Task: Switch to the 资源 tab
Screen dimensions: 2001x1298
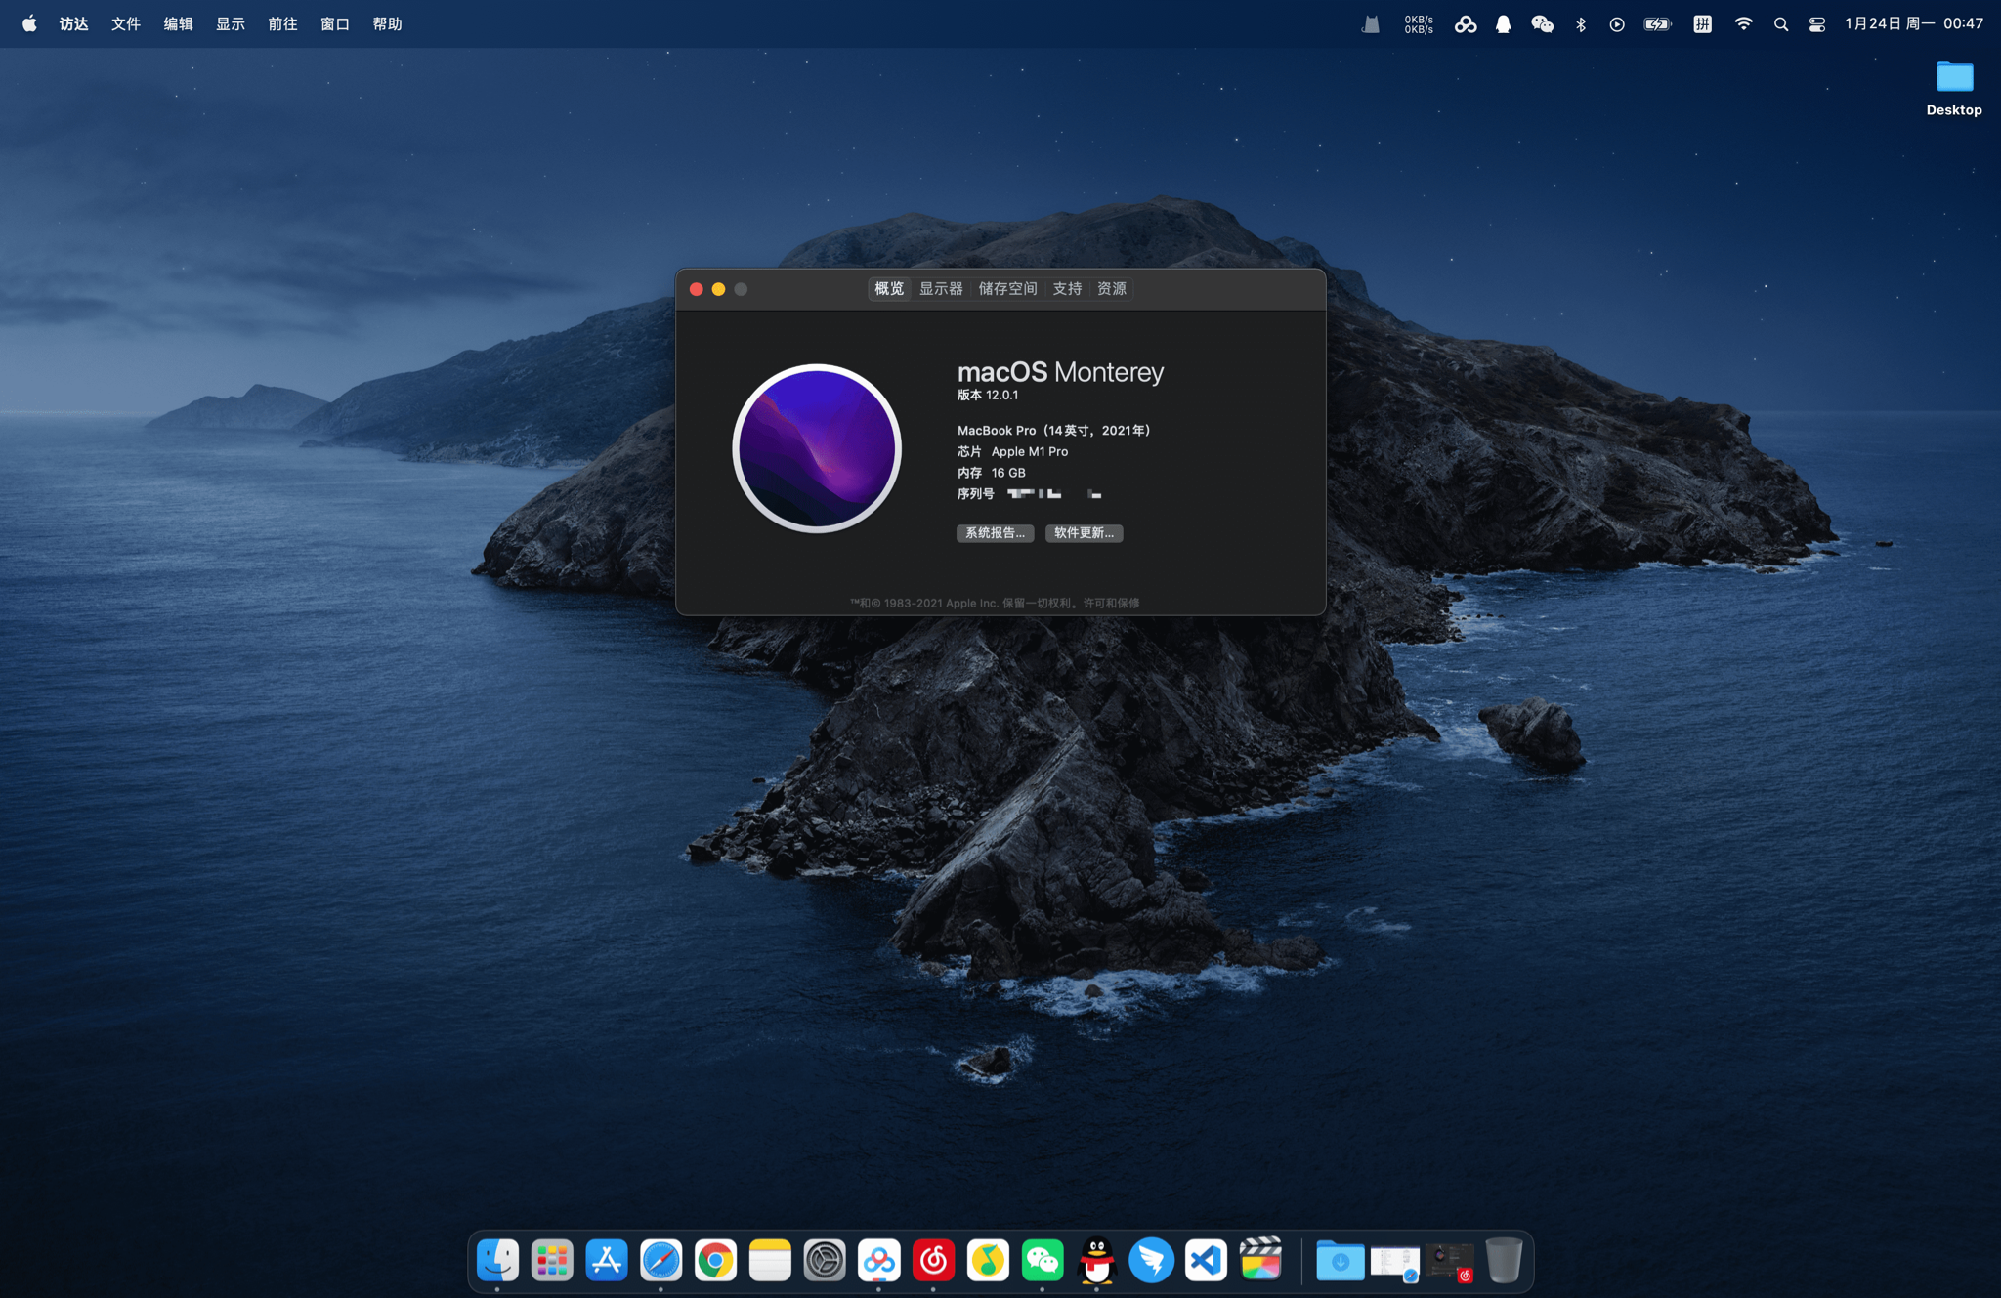Action: pos(1112,289)
